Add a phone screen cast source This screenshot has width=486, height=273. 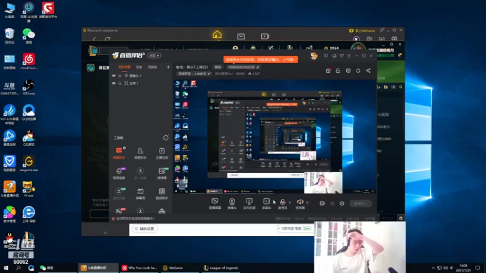tap(249, 204)
